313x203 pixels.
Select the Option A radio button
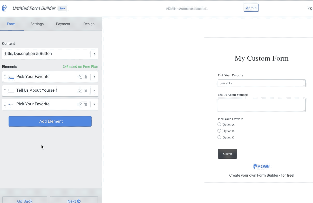[219, 124]
